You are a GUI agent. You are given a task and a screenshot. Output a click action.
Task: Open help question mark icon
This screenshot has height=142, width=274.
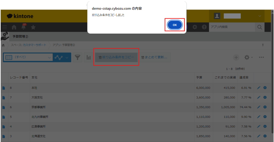tap(204, 27)
